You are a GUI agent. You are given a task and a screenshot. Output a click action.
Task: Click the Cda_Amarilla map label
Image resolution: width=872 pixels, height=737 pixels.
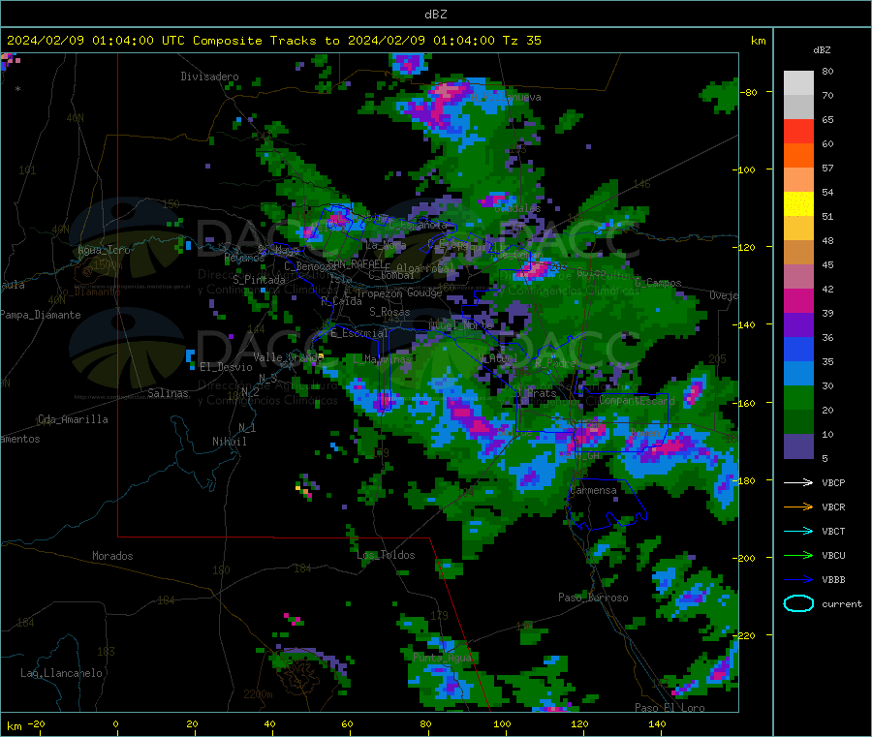click(73, 419)
